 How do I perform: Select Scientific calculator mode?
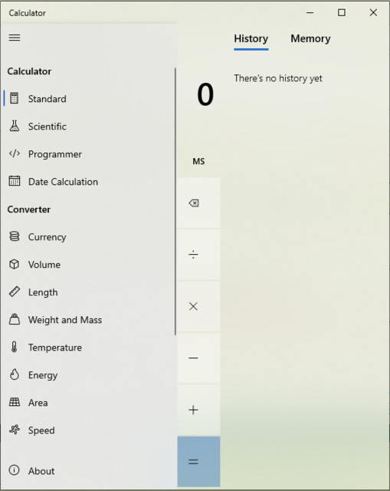88,126
